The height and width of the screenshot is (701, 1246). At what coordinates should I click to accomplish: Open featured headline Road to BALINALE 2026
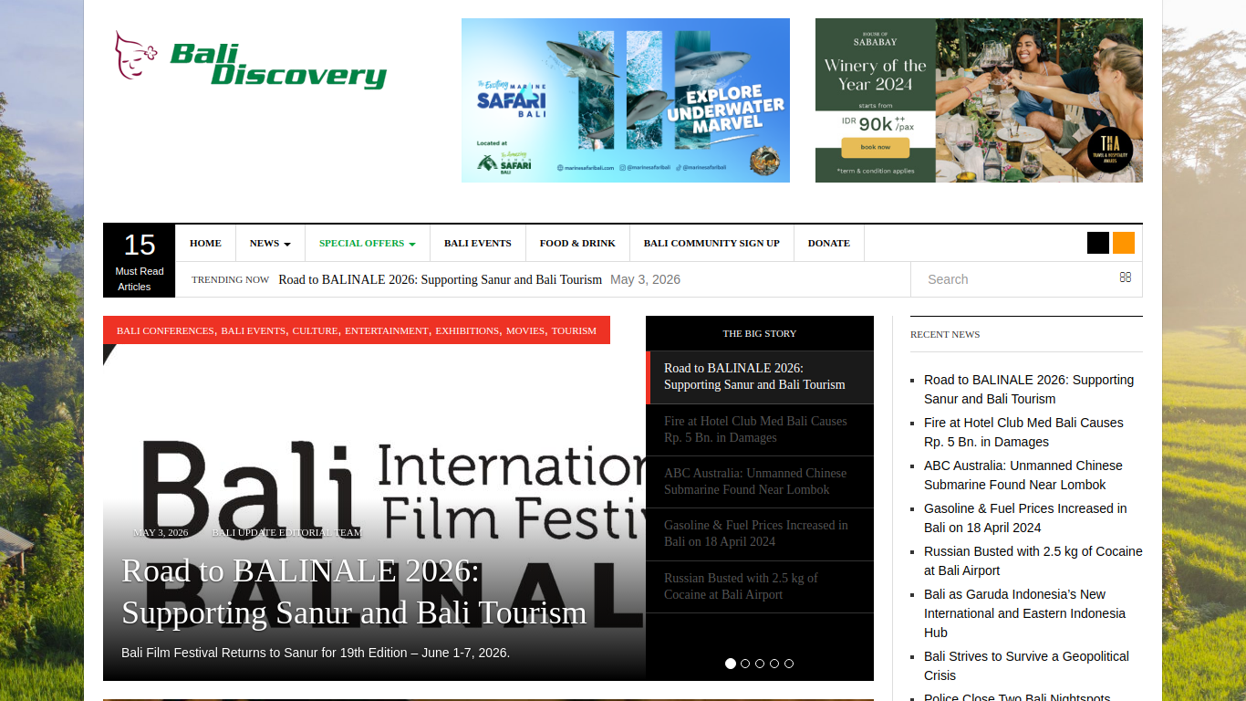click(354, 591)
